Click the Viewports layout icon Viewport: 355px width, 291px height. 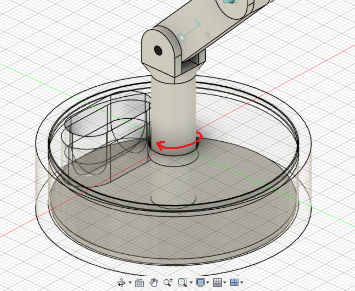(234, 283)
